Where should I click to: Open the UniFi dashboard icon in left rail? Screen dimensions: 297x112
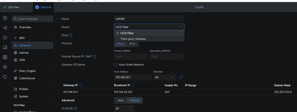pyautogui.click(x=5, y=18)
